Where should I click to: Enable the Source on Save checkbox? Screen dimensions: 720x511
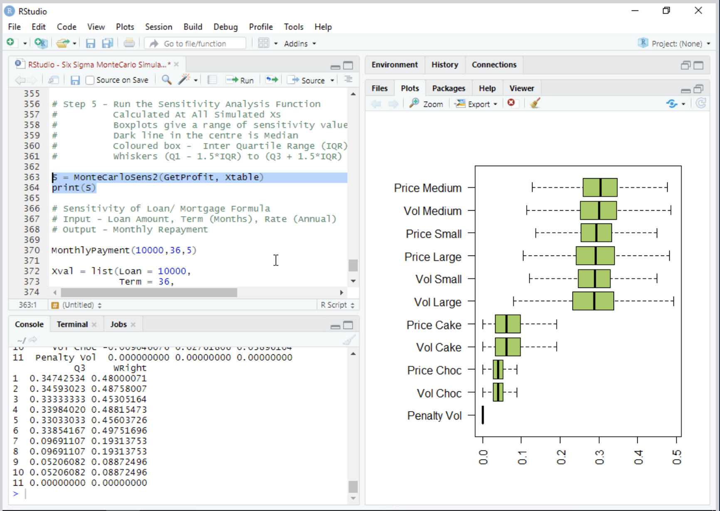(89, 80)
